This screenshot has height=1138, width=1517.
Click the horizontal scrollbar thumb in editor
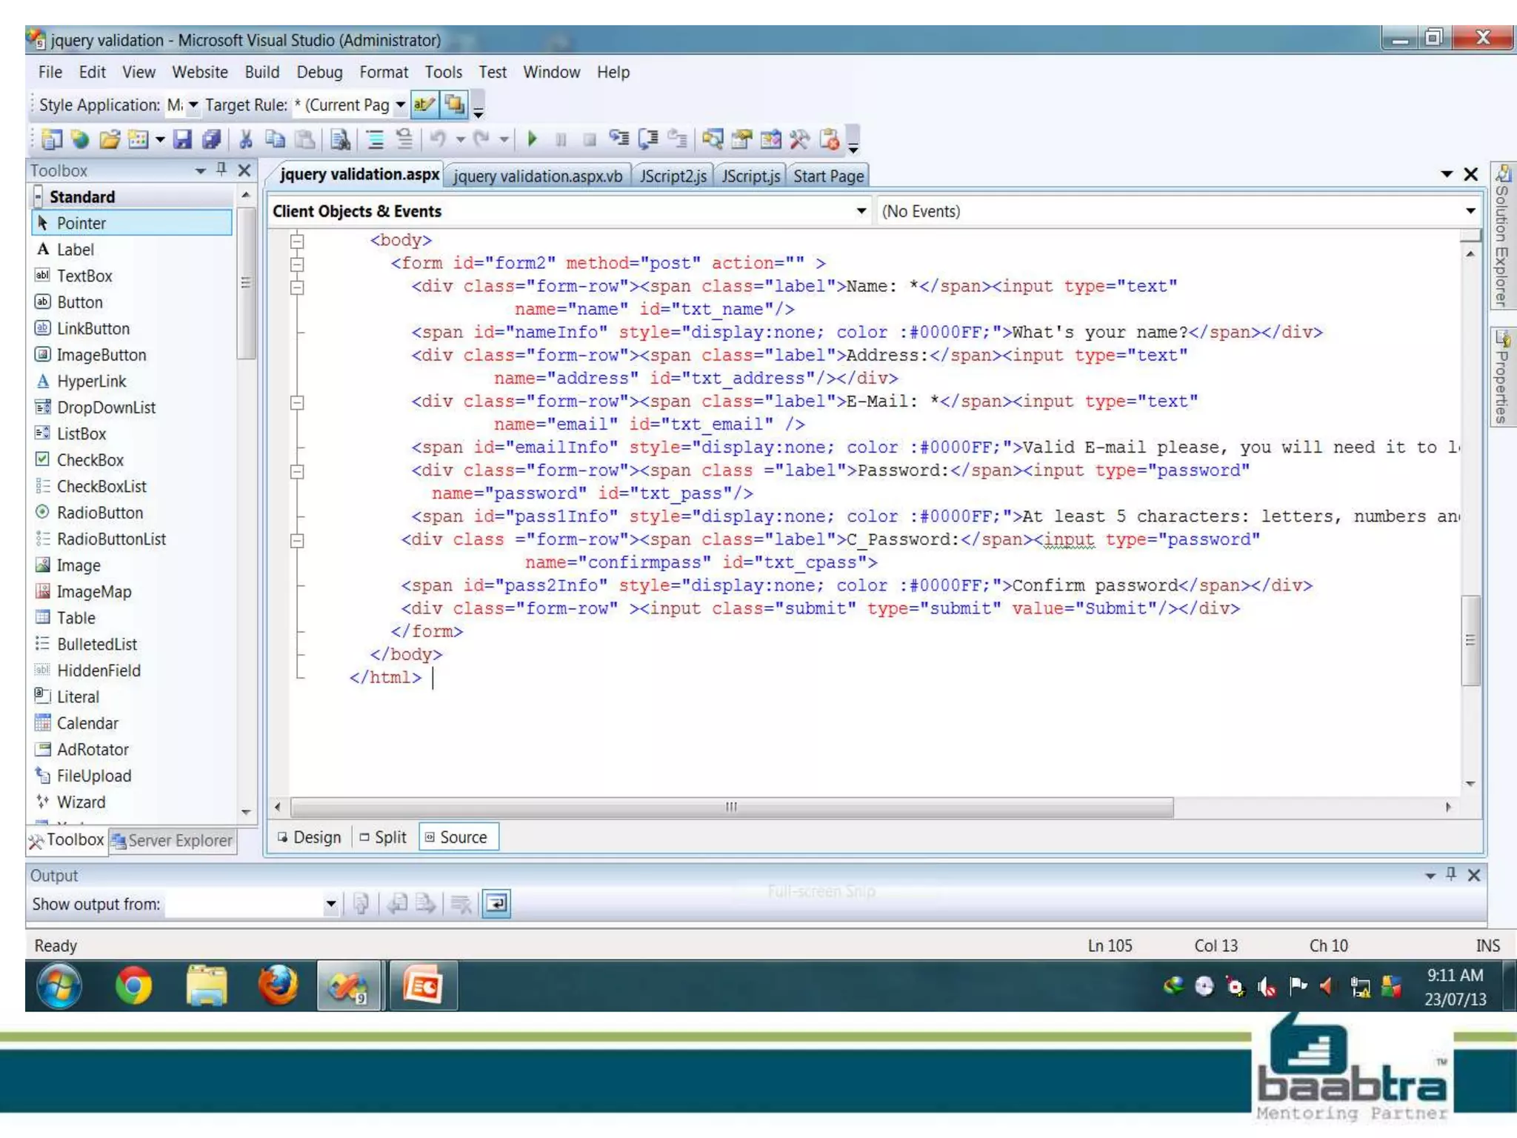click(731, 807)
